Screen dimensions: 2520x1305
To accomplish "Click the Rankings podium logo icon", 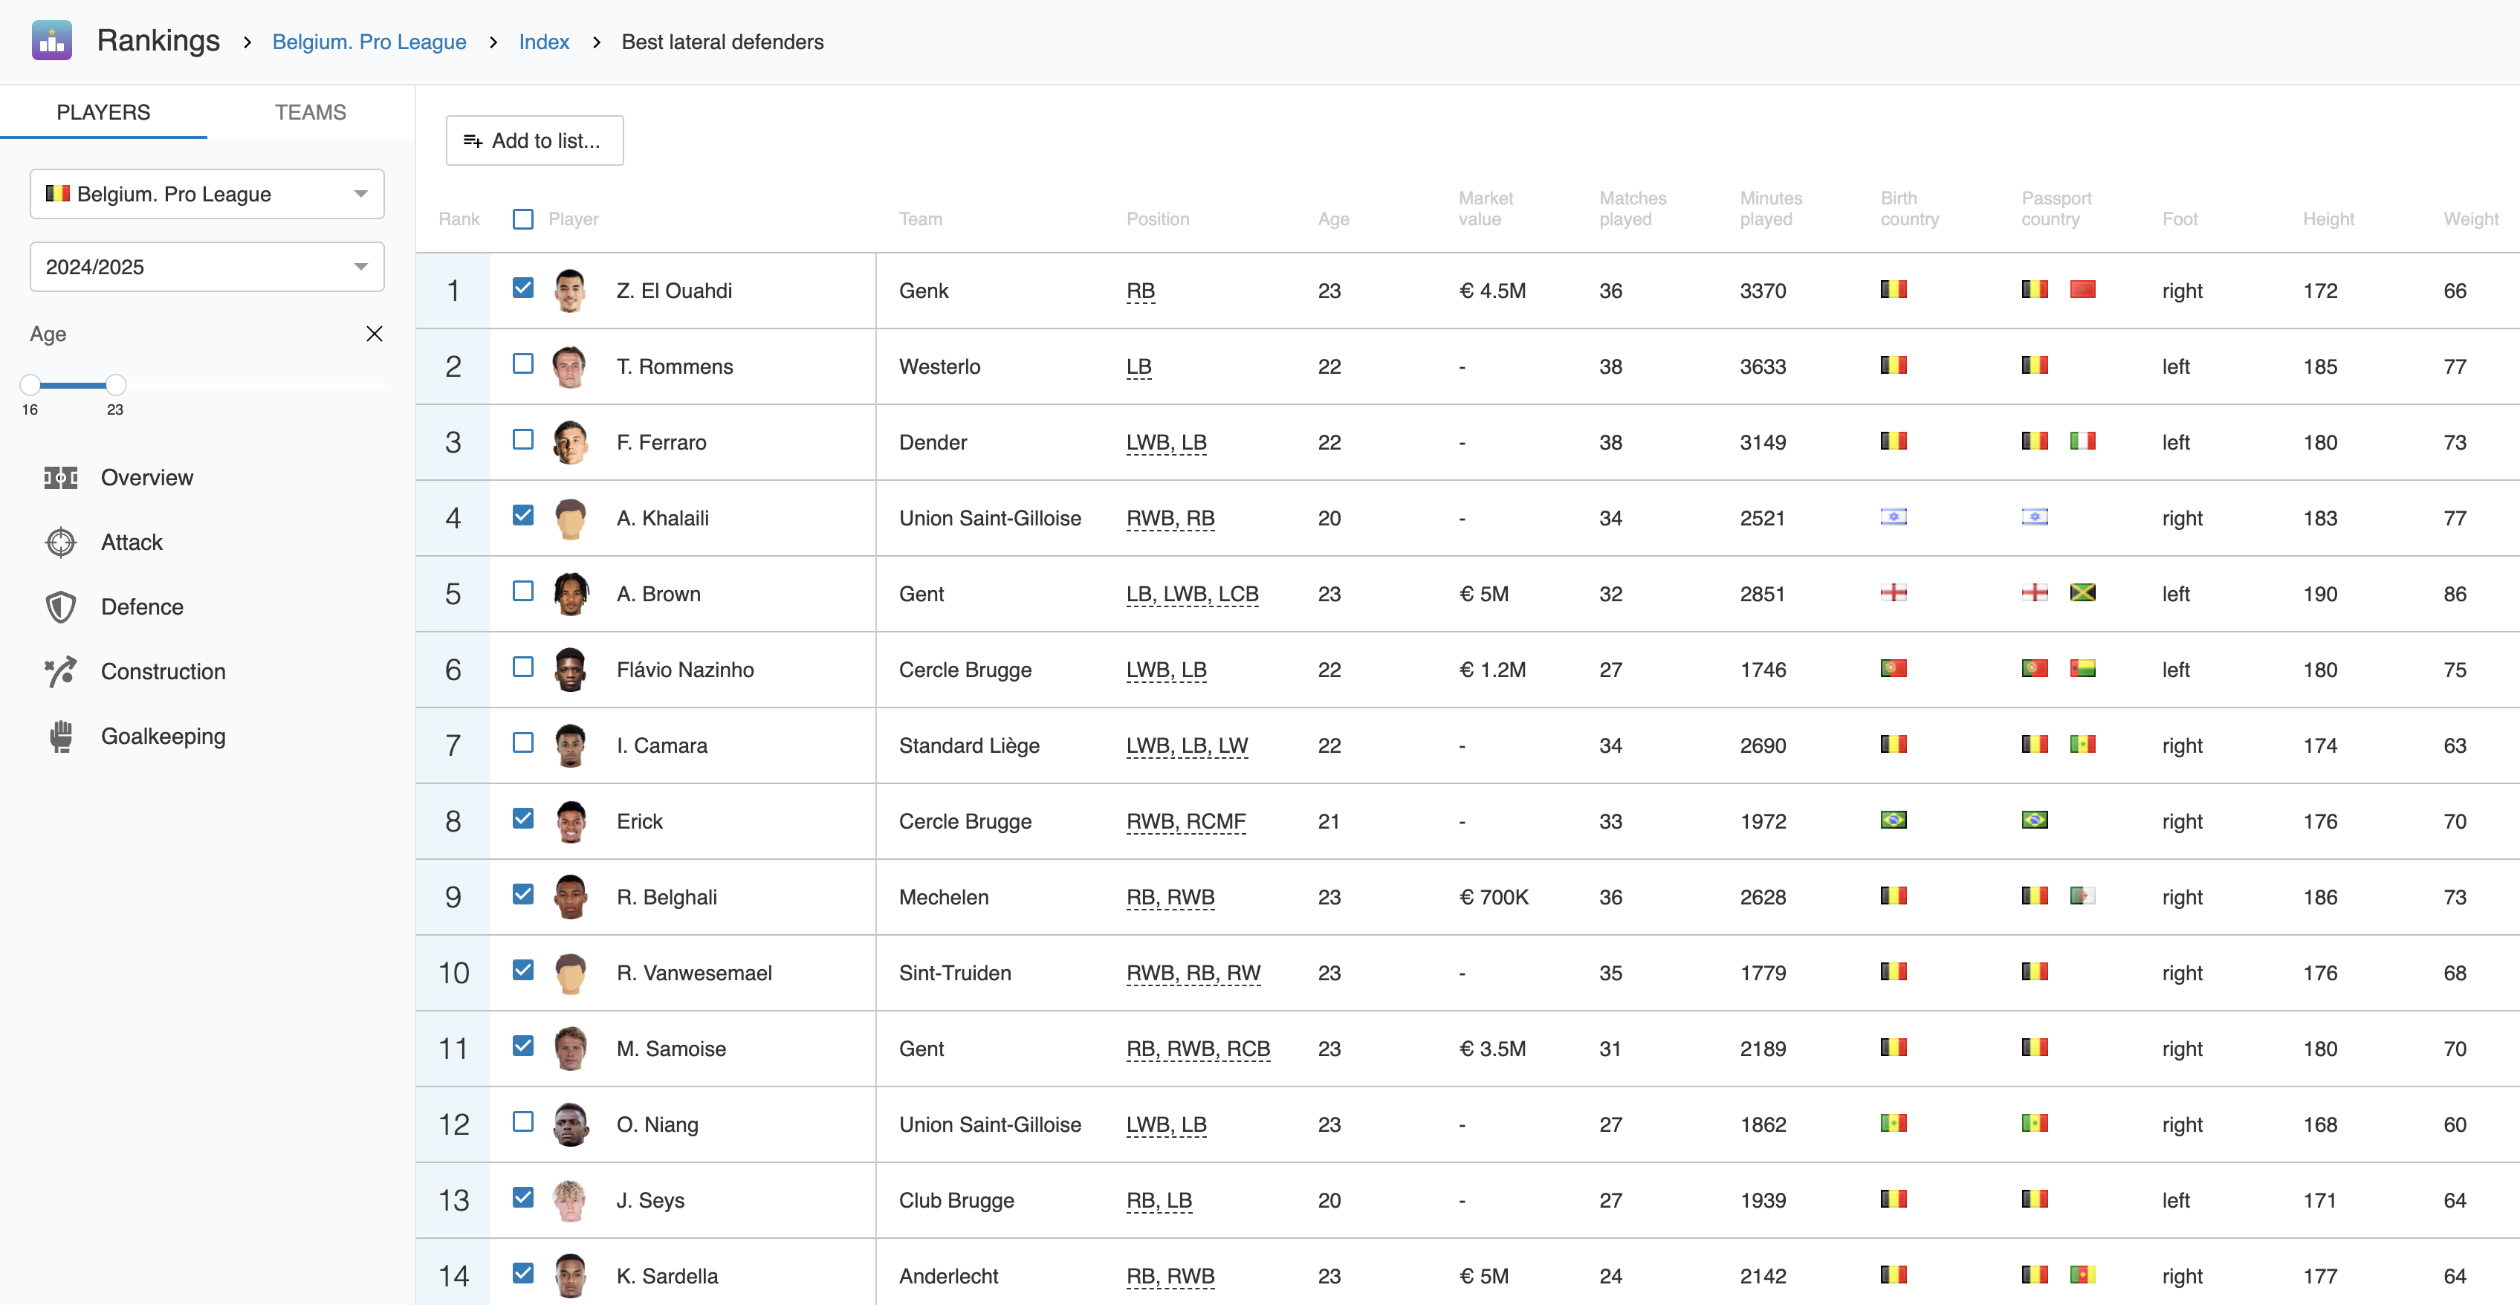I will pos(52,41).
